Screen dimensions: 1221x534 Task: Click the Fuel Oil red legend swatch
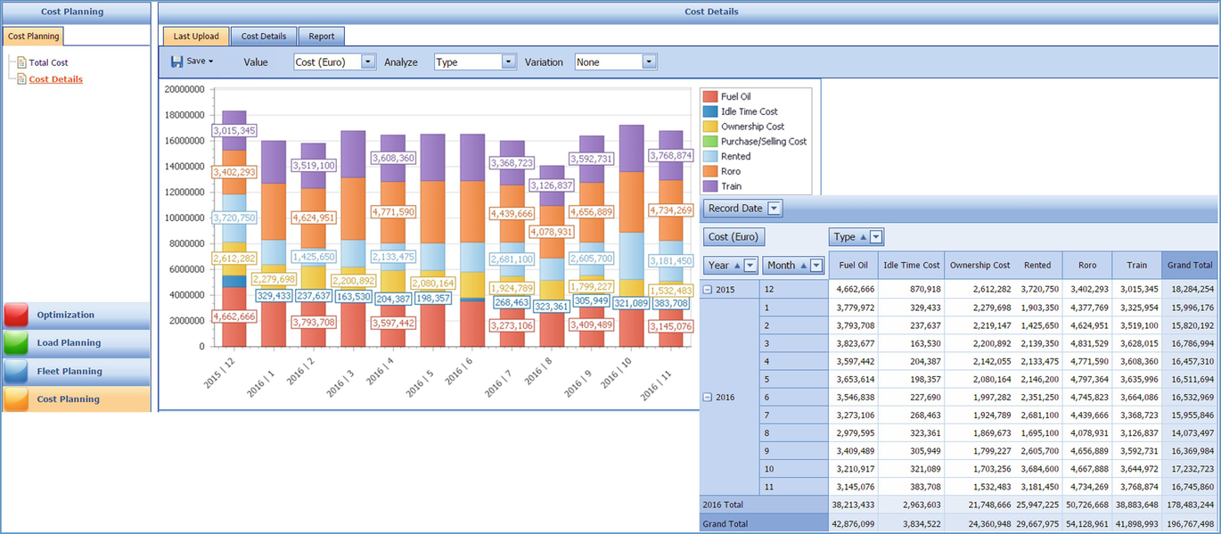click(710, 96)
